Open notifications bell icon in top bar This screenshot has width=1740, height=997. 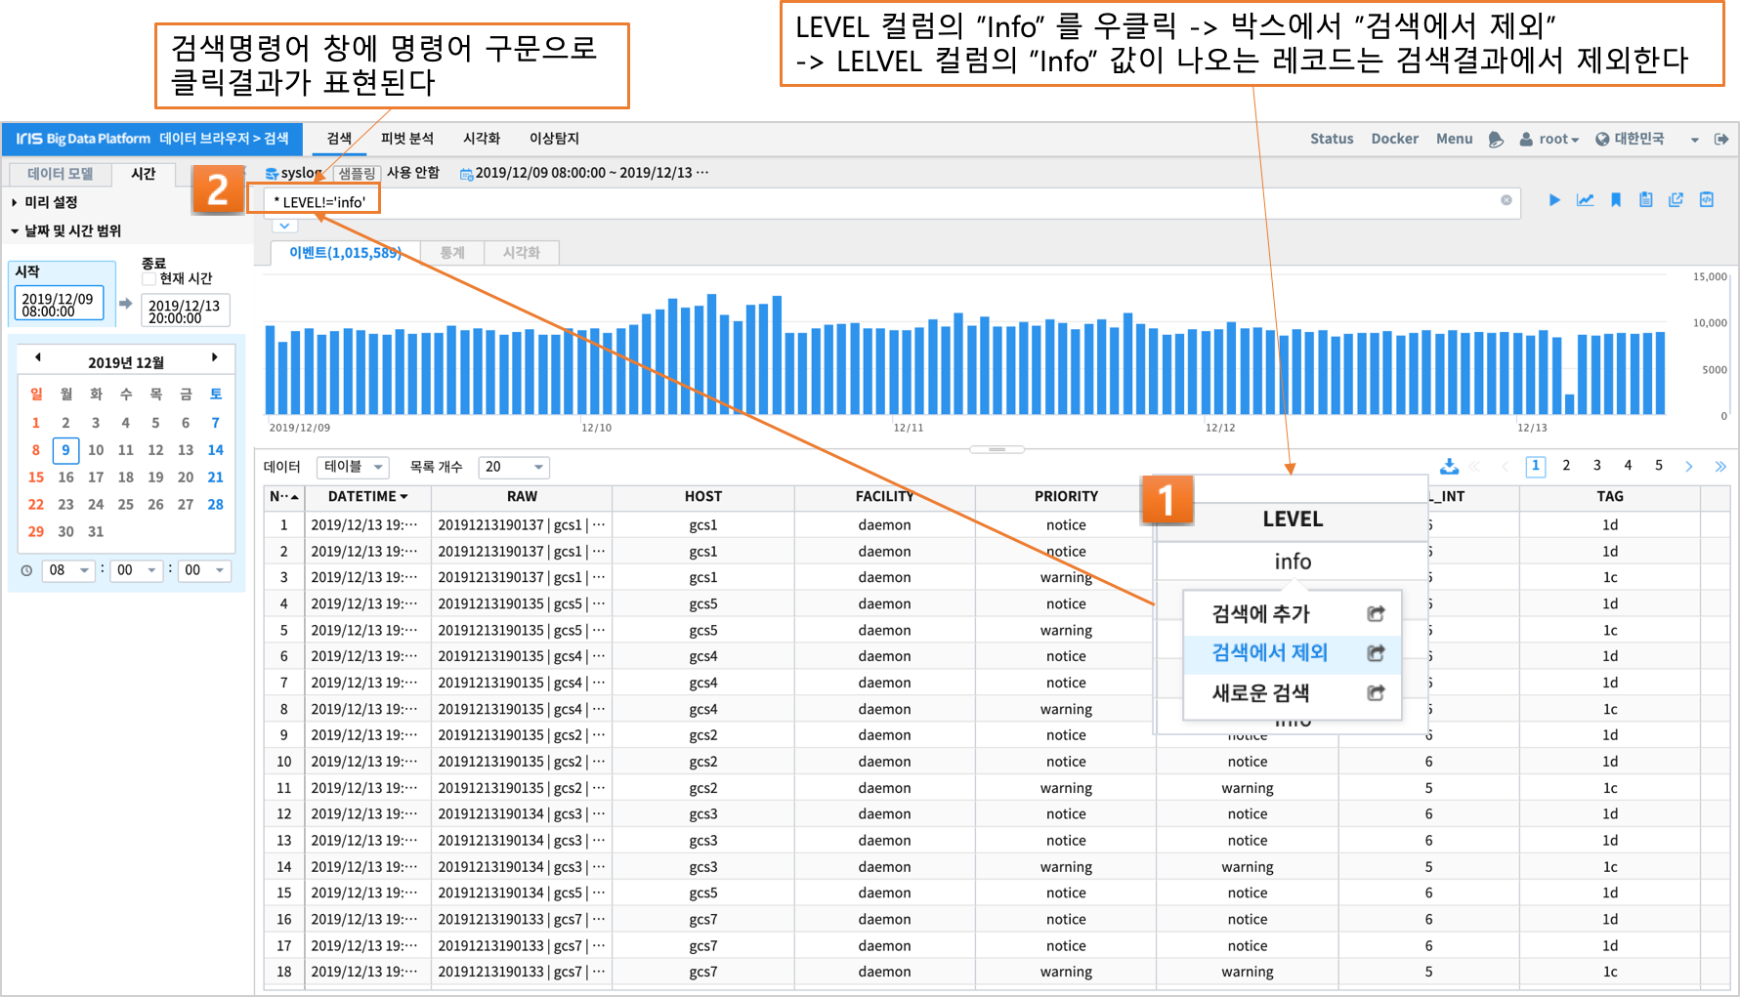(x=1496, y=140)
